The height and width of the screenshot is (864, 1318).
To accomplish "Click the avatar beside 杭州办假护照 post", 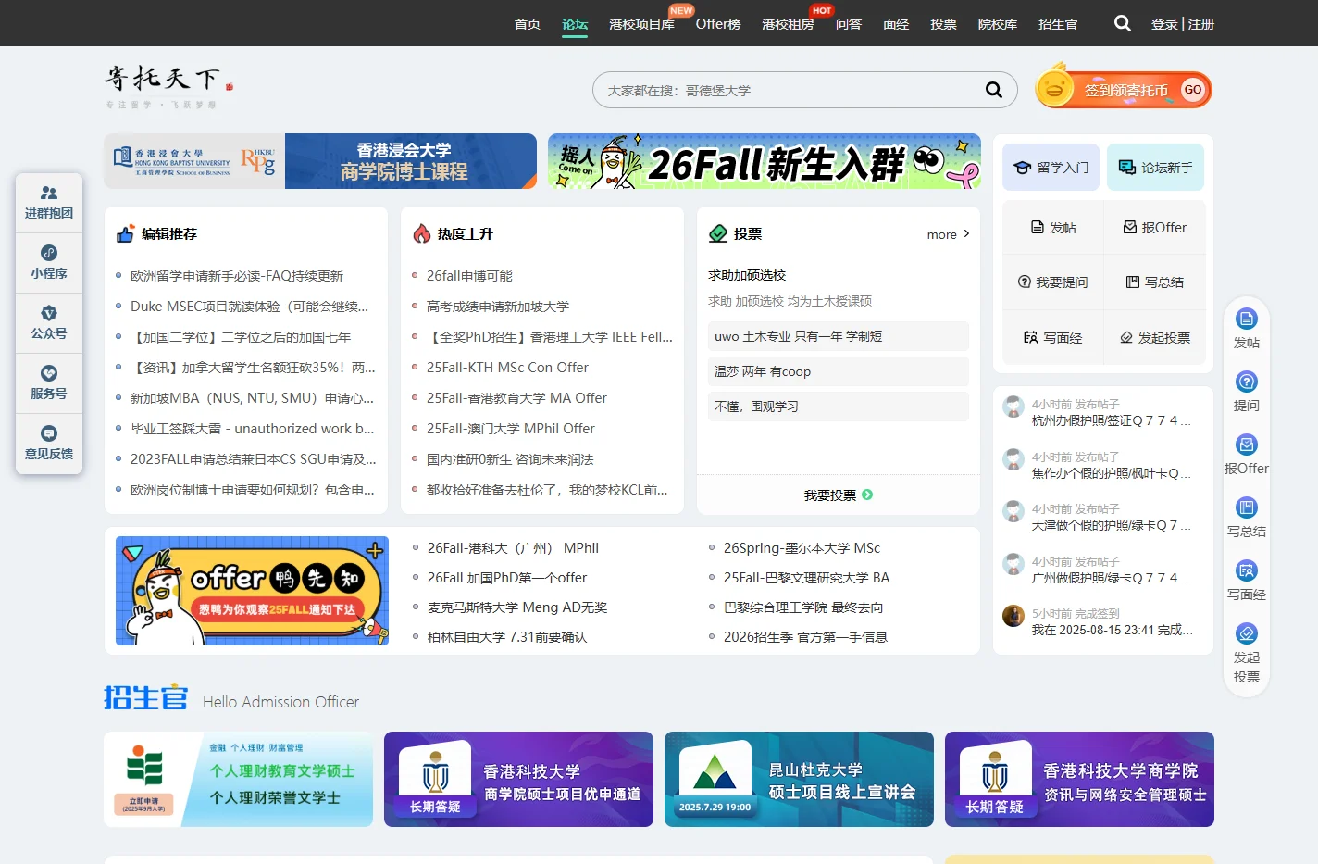I will (1013, 407).
